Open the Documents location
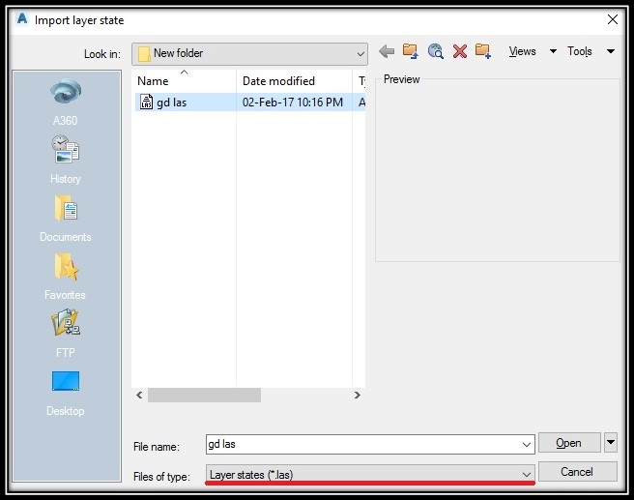634x500 pixels. pyautogui.click(x=66, y=219)
